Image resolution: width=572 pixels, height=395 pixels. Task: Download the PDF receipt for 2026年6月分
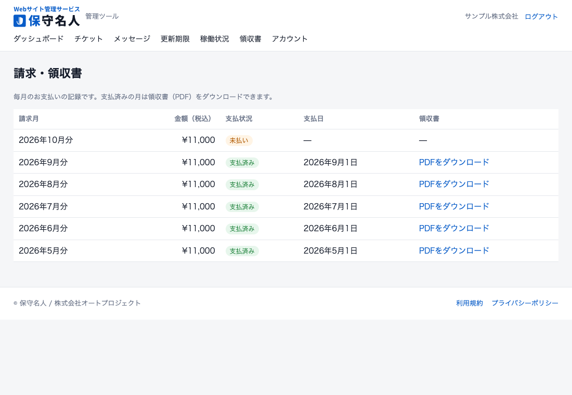tap(454, 228)
